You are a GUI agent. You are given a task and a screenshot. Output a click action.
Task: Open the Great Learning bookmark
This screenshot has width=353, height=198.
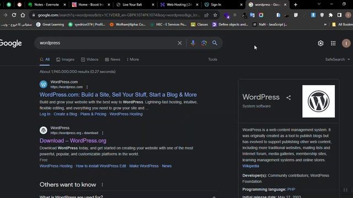[50, 24]
